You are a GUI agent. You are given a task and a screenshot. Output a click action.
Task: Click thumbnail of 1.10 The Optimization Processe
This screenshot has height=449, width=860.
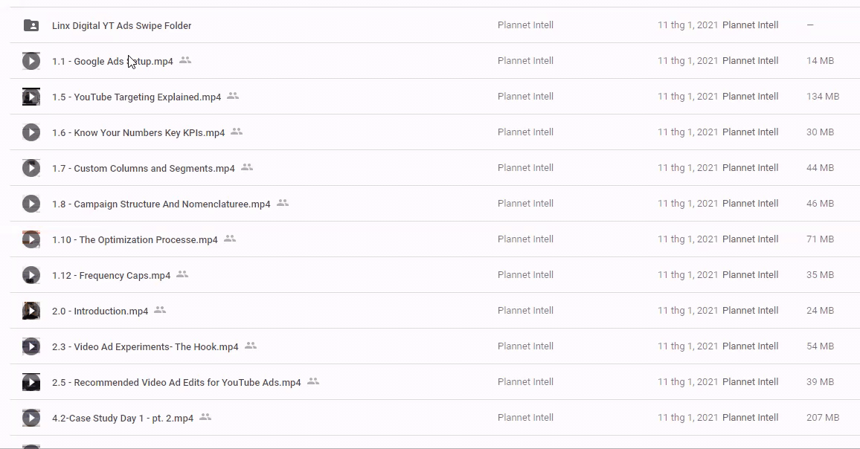point(31,239)
